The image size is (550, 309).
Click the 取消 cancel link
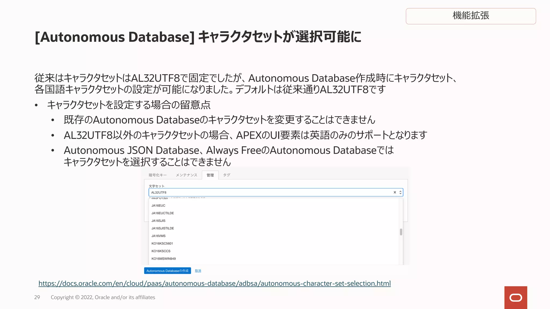[198, 271]
